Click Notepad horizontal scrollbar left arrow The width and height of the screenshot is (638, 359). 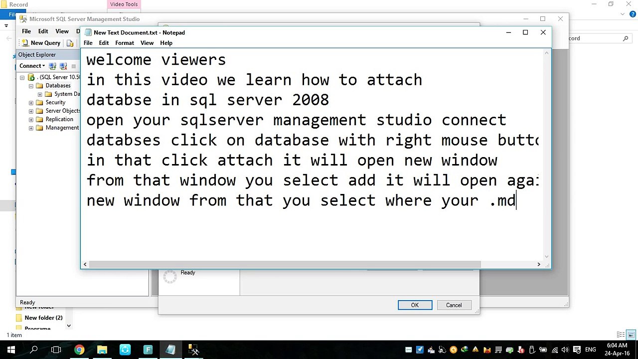pyautogui.click(x=85, y=264)
